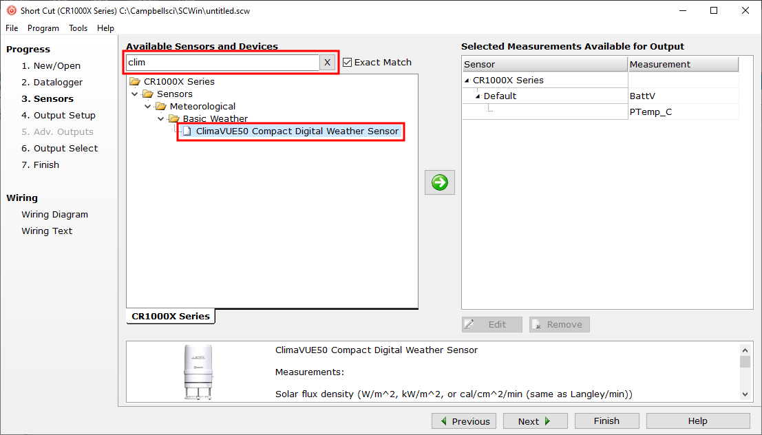The height and width of the screenshot is (435, 762).
Task: Clear the search text using the X icon
Action: [327, 62]
